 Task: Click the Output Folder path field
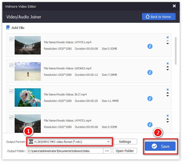[65, 151]
